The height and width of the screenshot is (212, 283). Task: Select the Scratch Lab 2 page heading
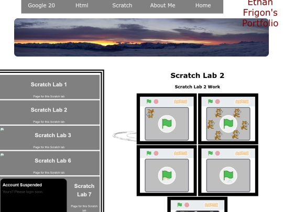(x=197, y=75)
